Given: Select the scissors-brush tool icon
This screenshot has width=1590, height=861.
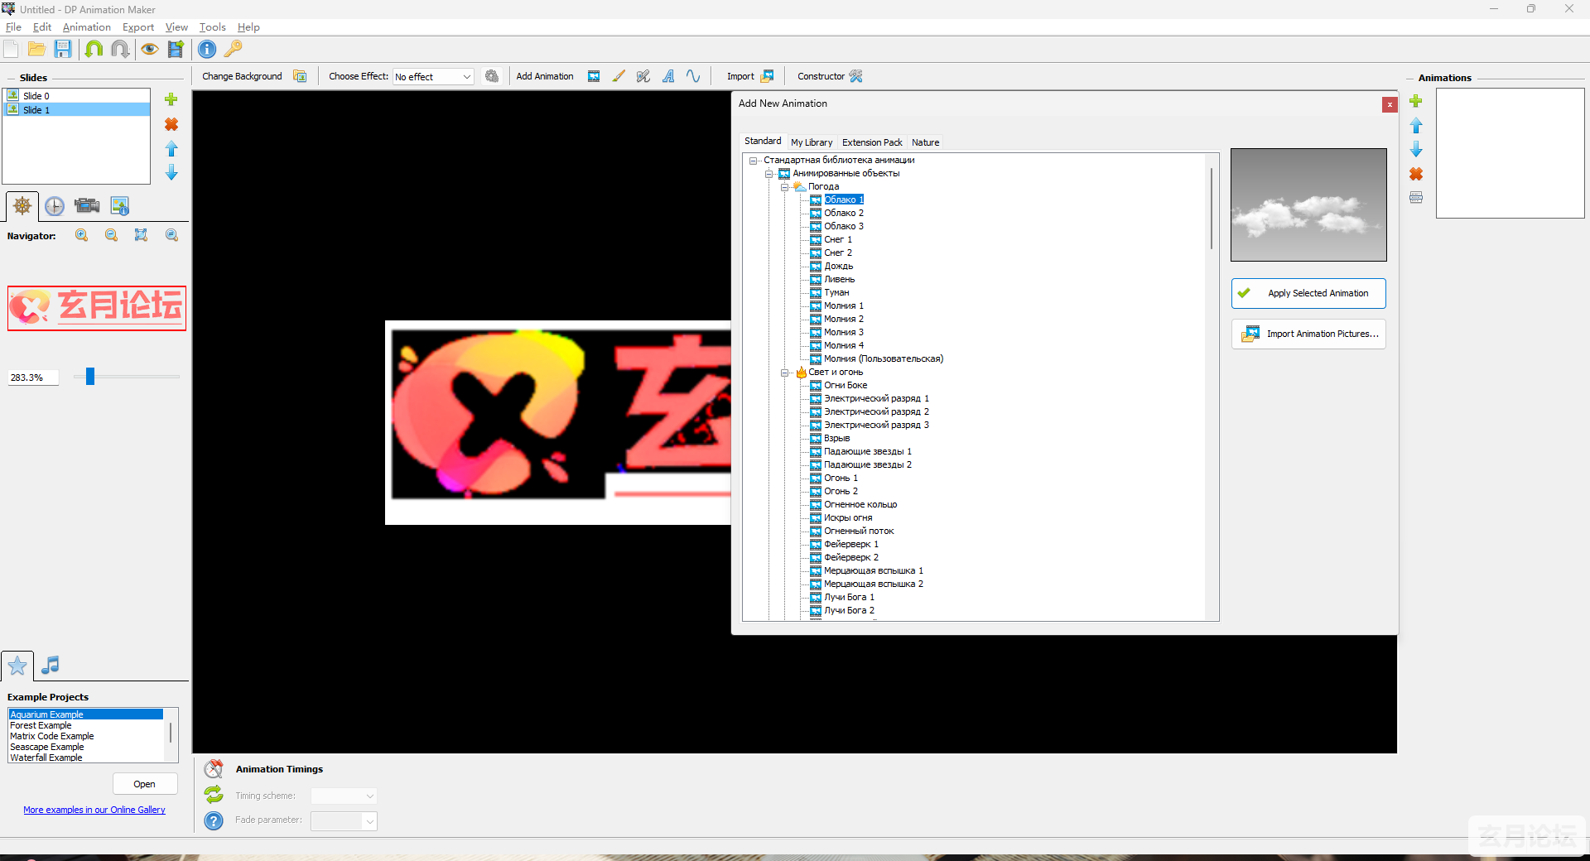Looking at the screenshot, I should [x=643, y=76].
